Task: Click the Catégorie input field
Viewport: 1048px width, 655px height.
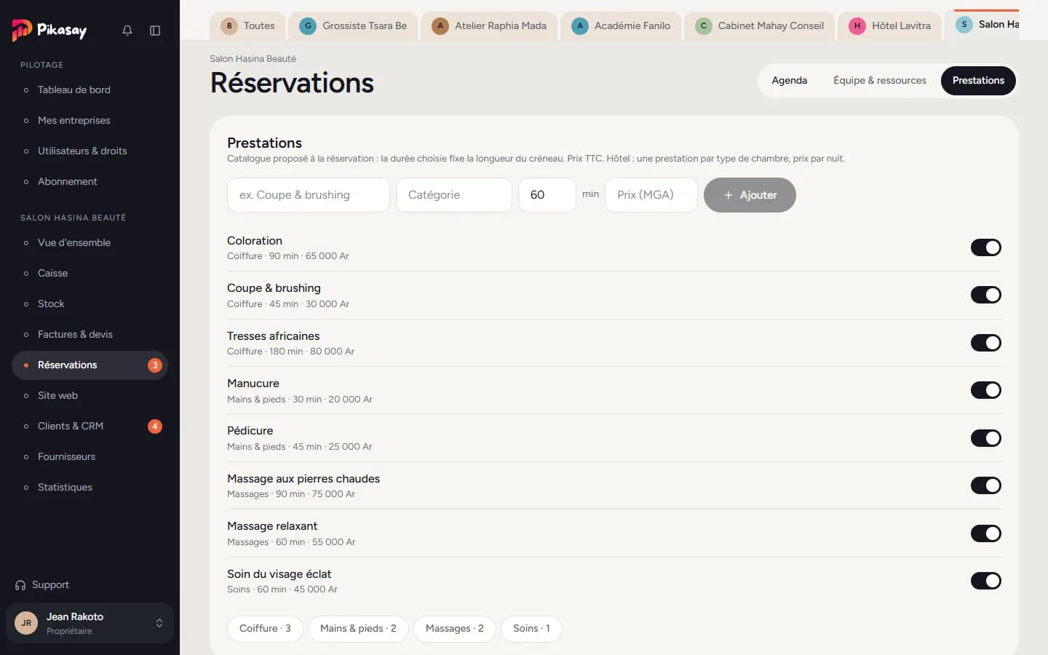Action: click(x=454, y=195)
